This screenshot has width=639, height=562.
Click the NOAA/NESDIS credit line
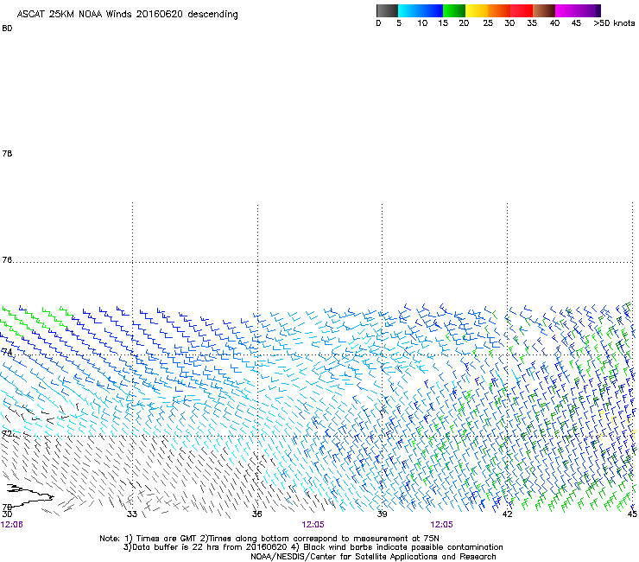[x=373, y=557]
